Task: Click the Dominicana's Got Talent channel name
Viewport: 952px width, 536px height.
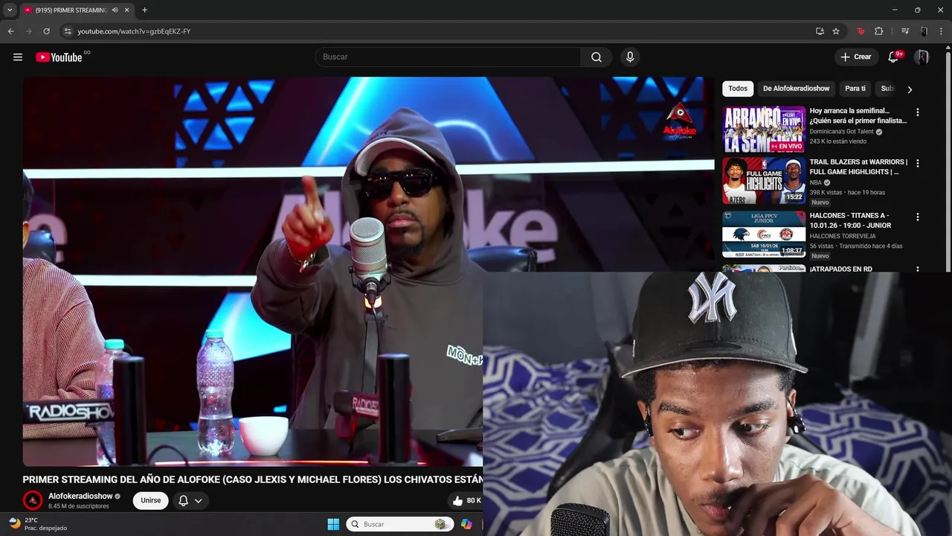Action: pyautogui.click(x=841, y=132)
